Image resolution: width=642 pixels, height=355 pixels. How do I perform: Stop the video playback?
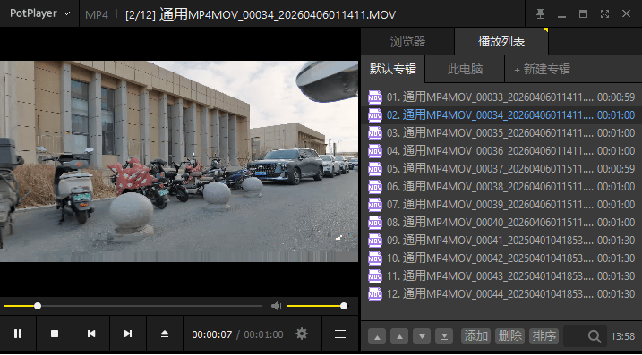(55, 334)
